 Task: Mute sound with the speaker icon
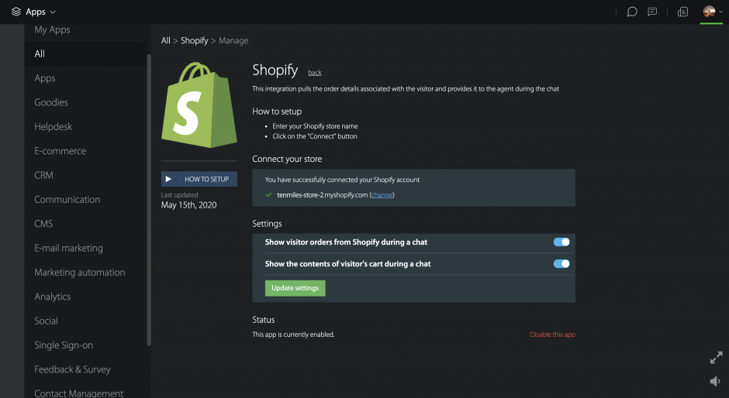pos(715,381)
